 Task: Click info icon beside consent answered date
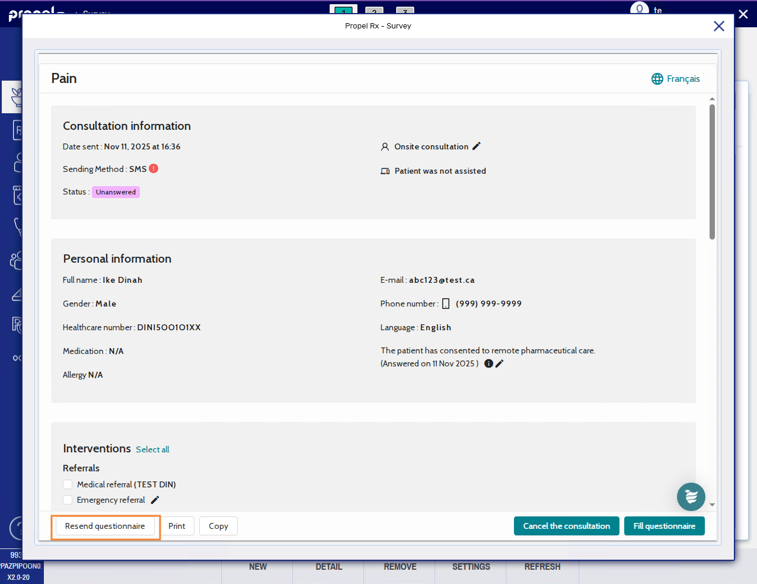click(488, 363)
